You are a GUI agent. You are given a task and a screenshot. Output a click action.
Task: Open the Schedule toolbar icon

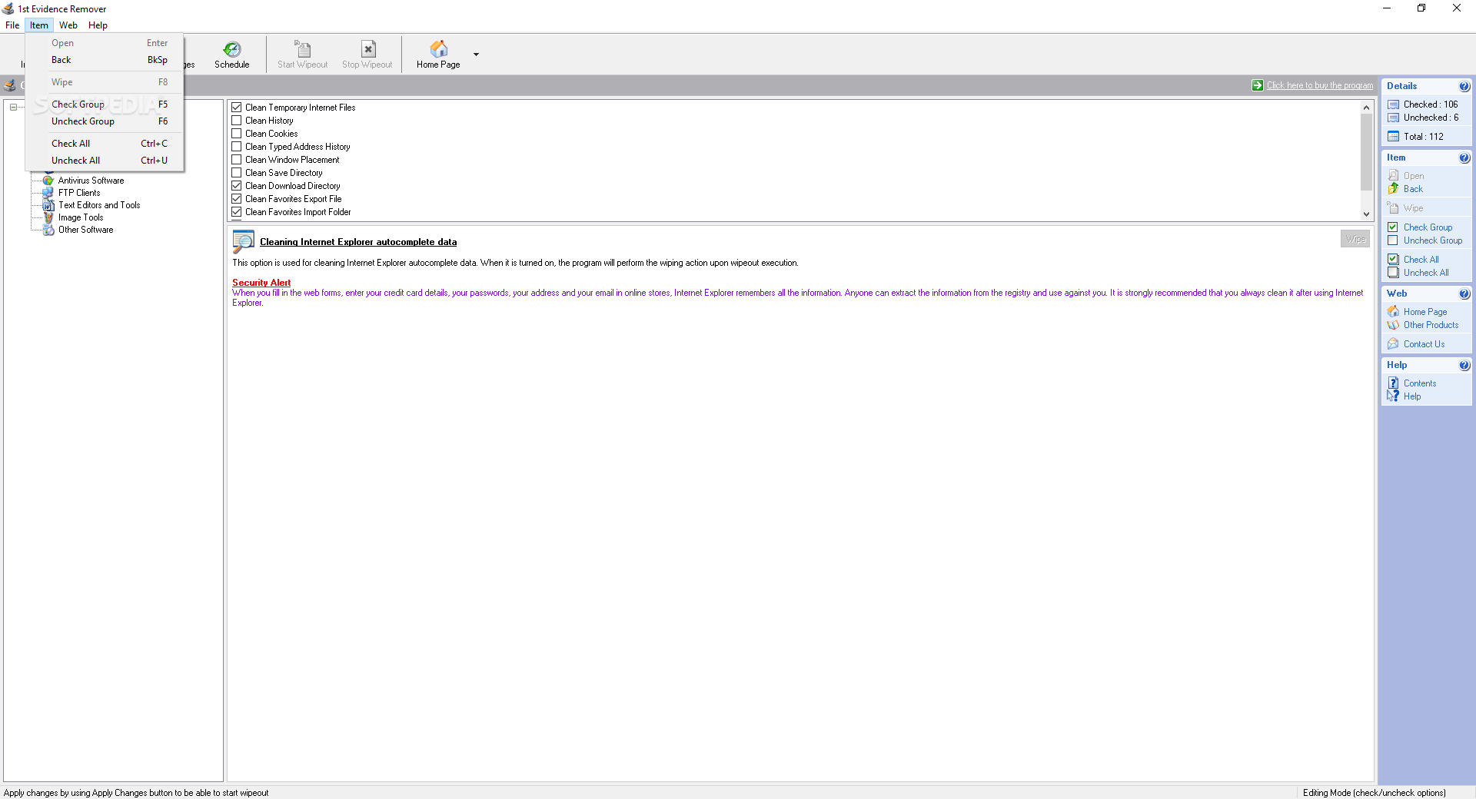point(231,55)
